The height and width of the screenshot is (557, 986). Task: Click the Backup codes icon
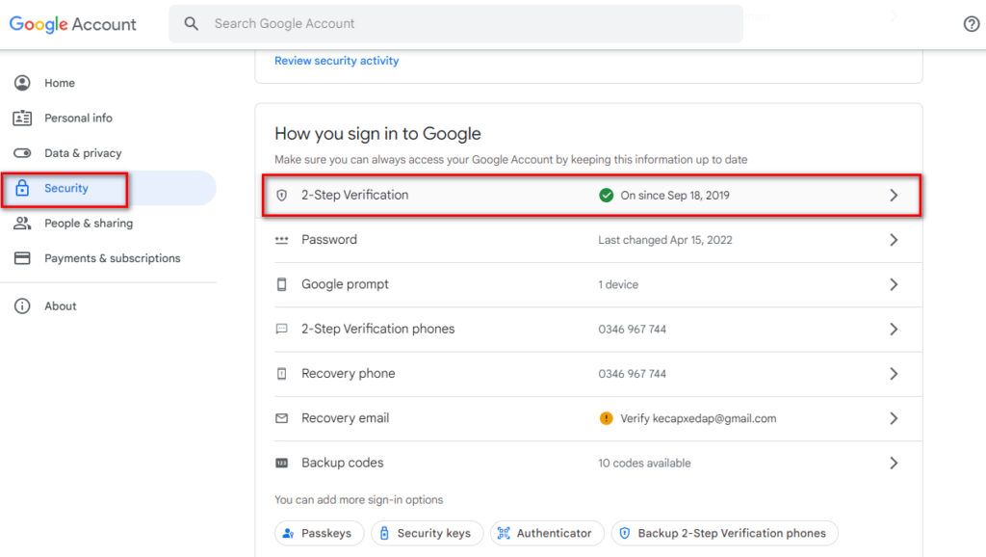pos(282,464)
